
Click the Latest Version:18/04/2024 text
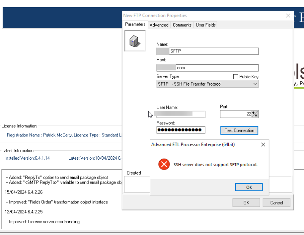point(95,158)
